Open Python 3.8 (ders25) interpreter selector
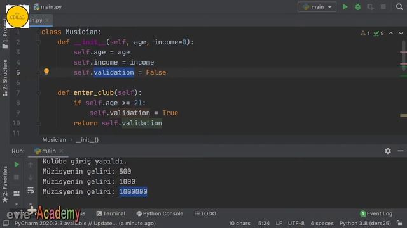 [x=365, y=224]
